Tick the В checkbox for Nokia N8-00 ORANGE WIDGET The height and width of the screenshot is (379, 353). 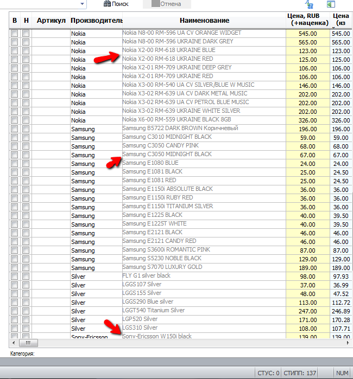click(15, 34)
